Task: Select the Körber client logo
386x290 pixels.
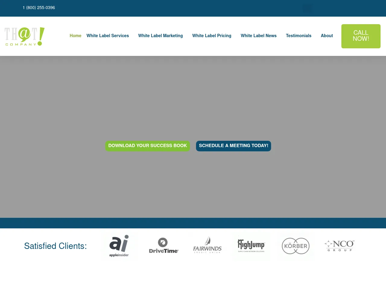Action: pyautogui.click(x=295, y=246)
